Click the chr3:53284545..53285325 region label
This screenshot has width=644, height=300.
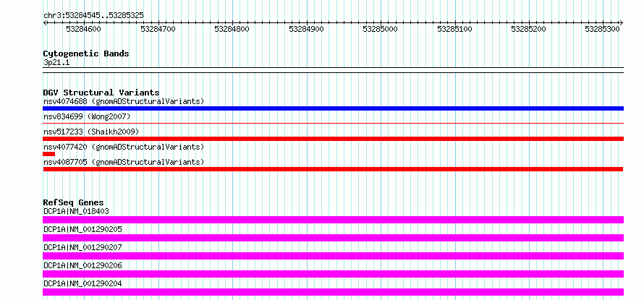point(93,16)
